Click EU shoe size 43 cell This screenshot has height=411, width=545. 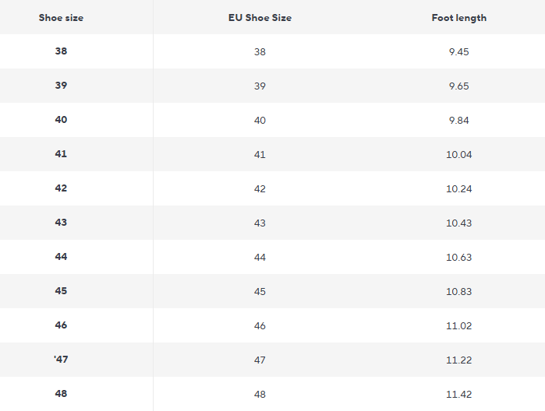point(260,223)
